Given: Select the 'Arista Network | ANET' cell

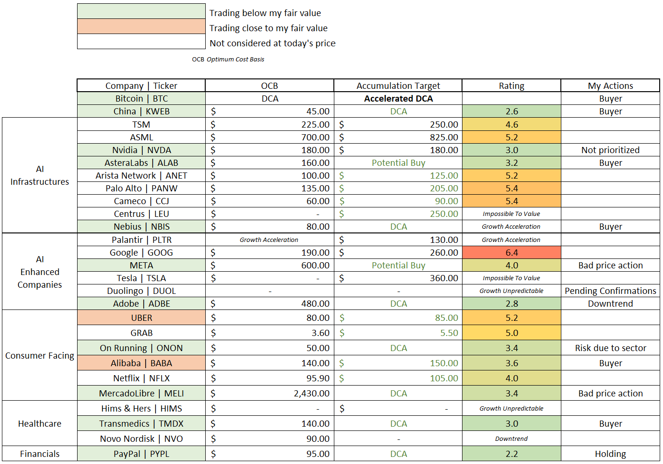Looking at the screenshot, I should tap(141, 175).
